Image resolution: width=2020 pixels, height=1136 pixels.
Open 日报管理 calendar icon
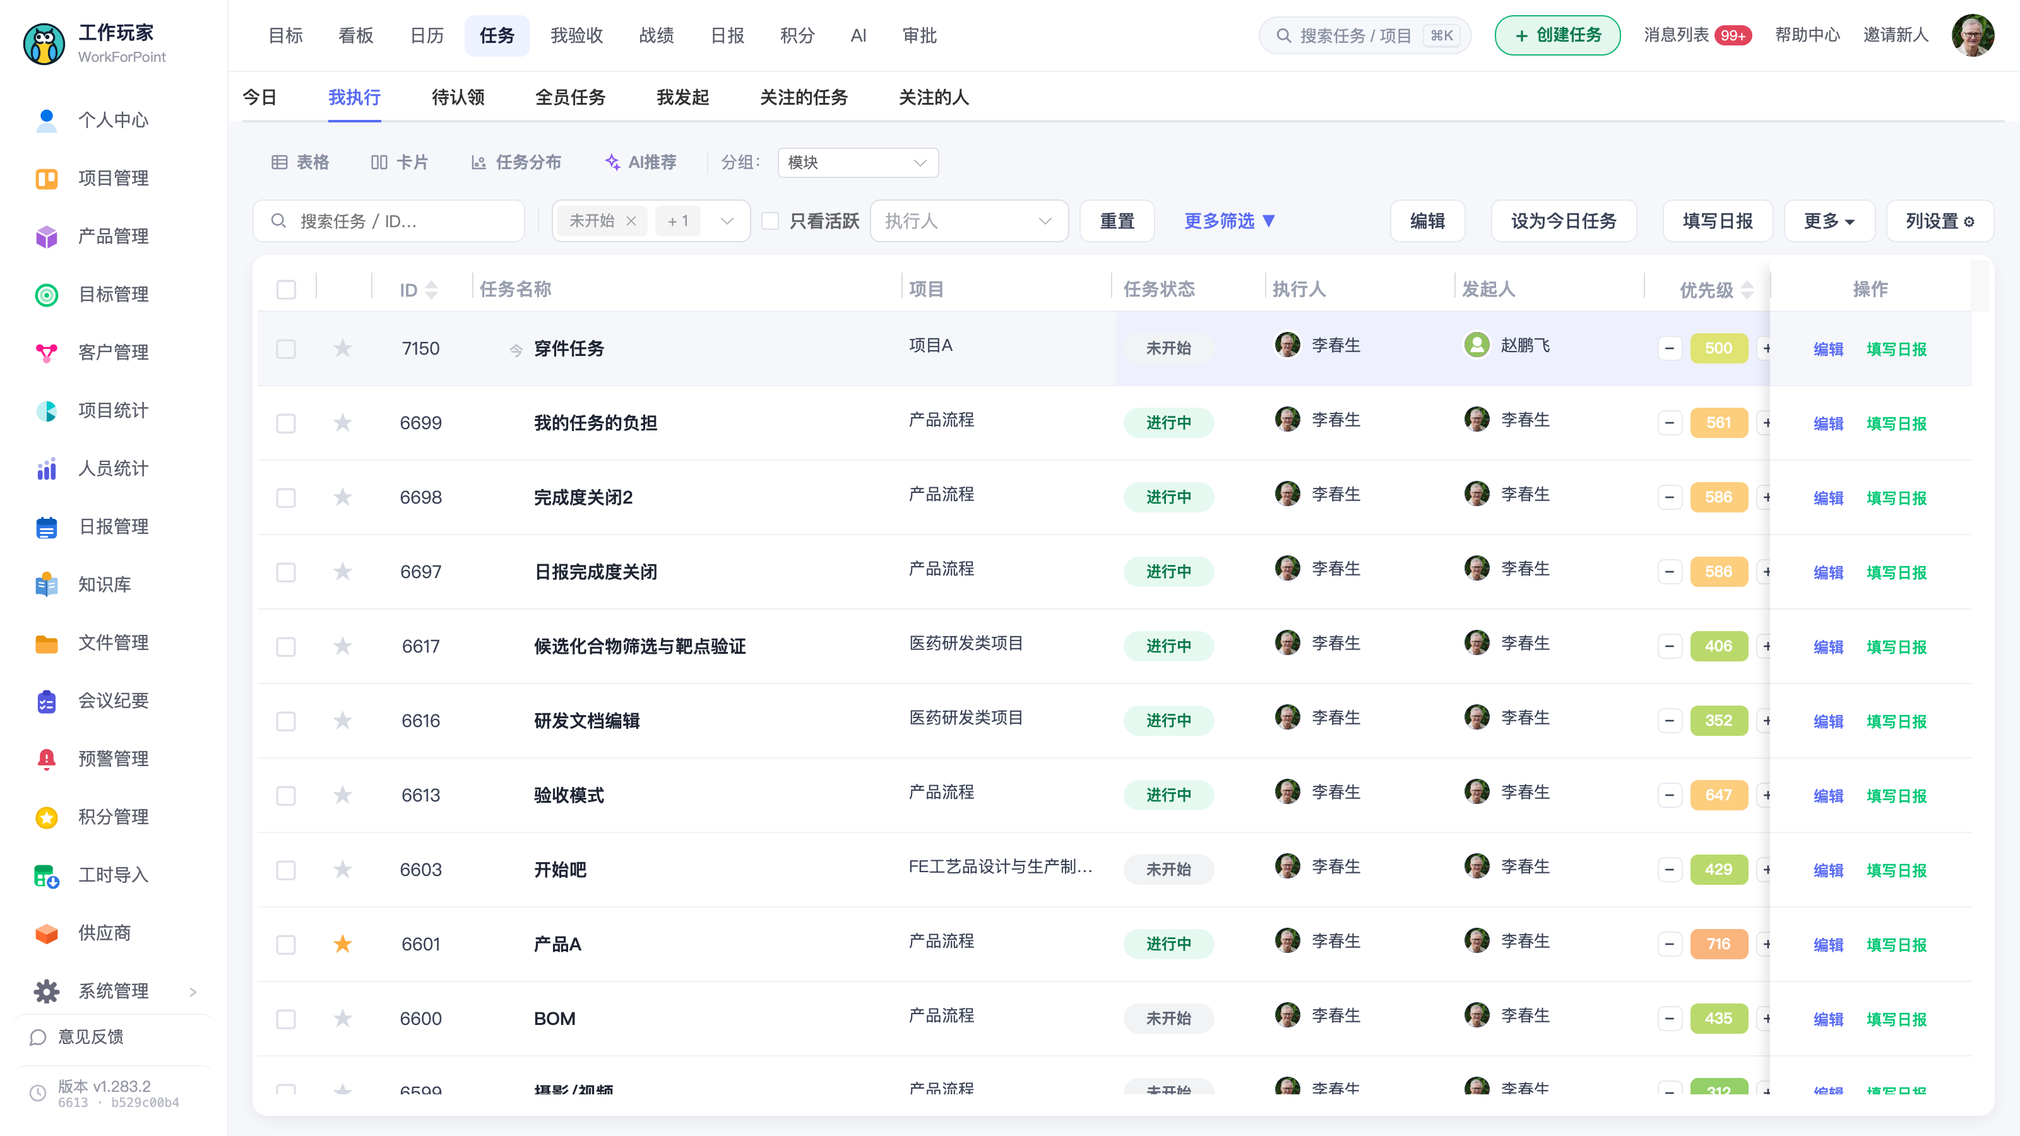pos(46,526)
